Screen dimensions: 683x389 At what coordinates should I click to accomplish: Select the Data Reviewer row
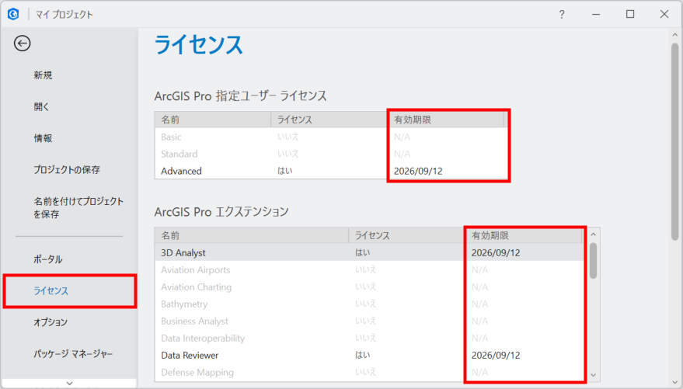coord(369,355)
